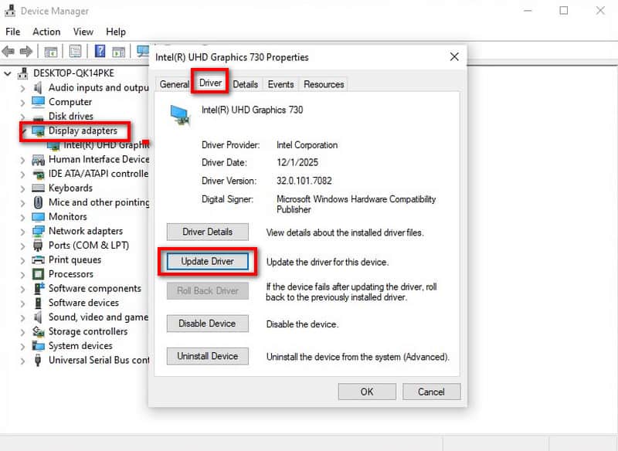This screenshot has width=618, height=451.
Task: Select the Storage controllers tree item
Action: pos(87,331)
